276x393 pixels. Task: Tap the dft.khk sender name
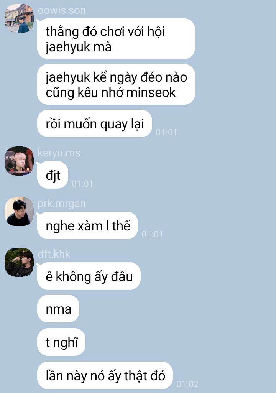pyautogui.click(x=54, y=254)
